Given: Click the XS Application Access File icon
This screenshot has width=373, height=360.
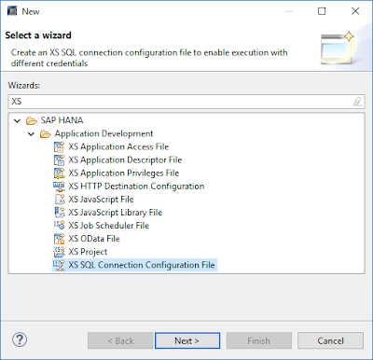Looking at the screenshot, I should [59, 146].
